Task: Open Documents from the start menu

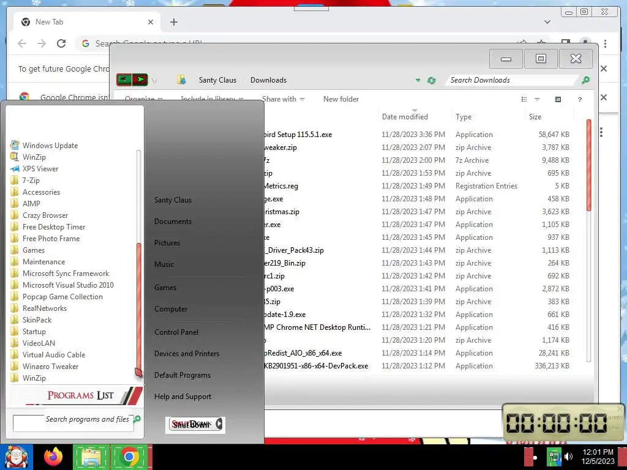Action: click(173, 222)
